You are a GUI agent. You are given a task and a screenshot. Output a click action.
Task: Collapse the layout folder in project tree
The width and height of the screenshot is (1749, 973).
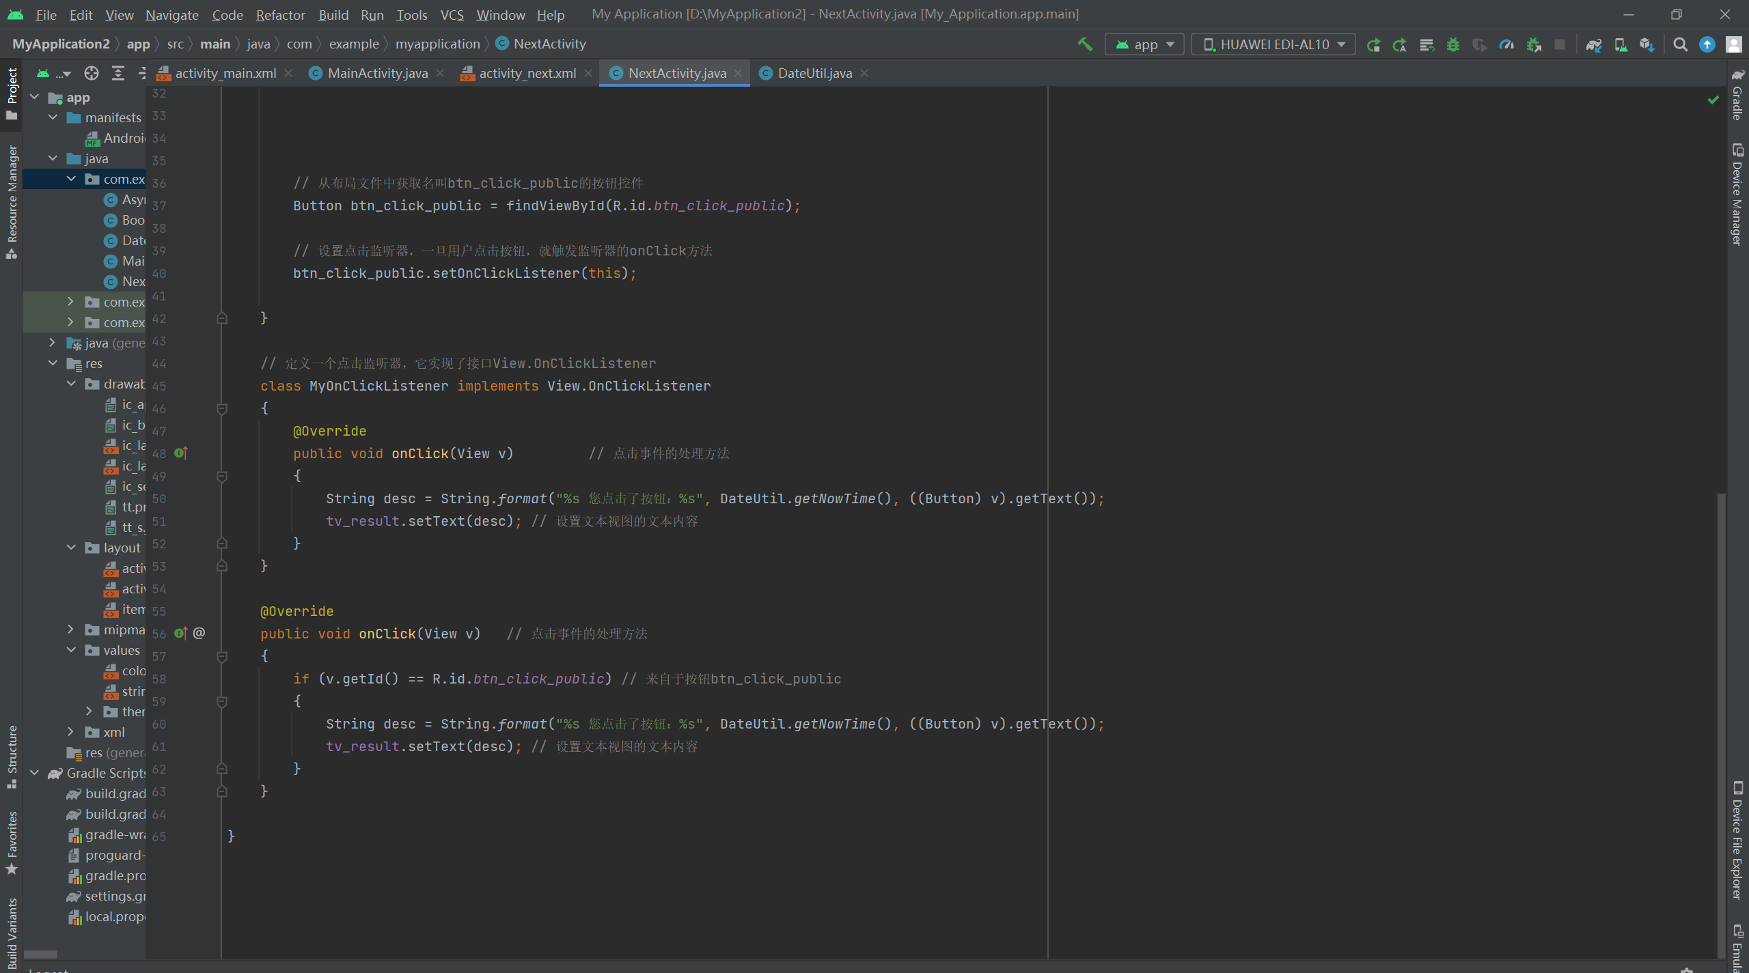coord(72,548)
